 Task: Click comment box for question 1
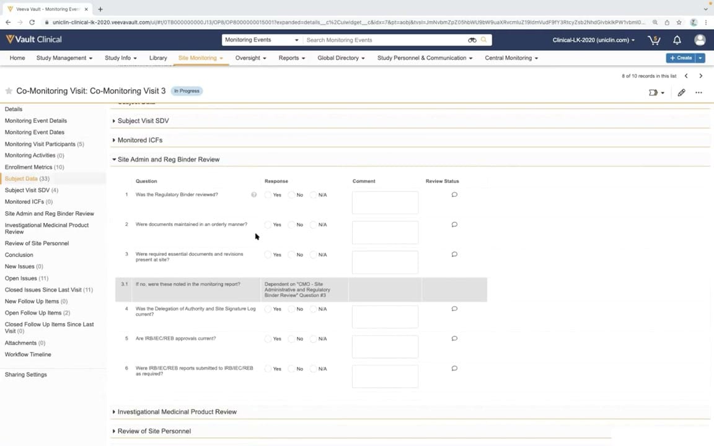click(385, 203)
